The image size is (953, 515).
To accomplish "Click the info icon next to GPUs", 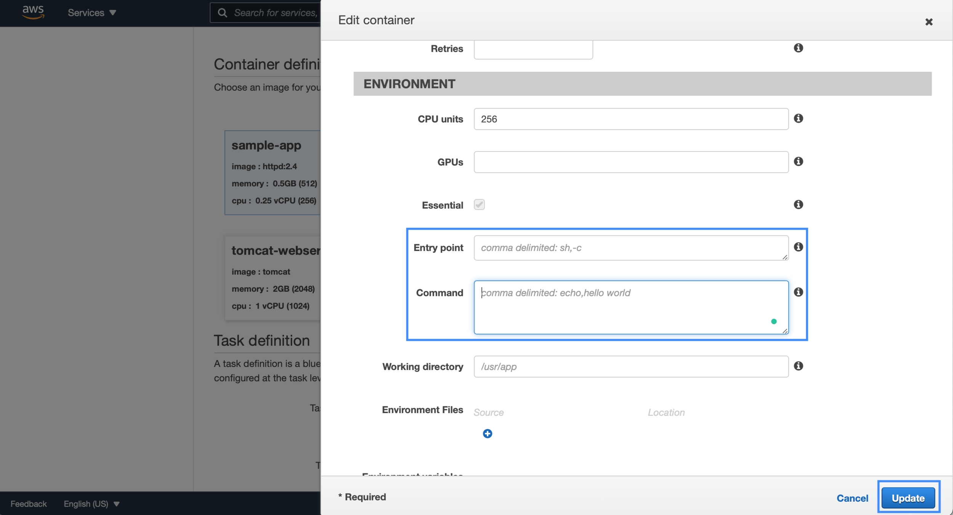I will 798,161.
